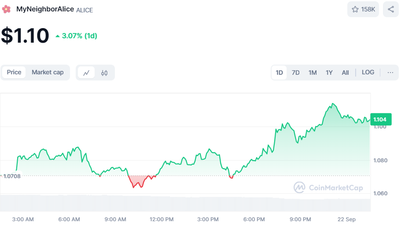Viewport: 401px width, 230px height.
Task: Click the ALICE ticker symbol
Action: (x=85, y=10)
